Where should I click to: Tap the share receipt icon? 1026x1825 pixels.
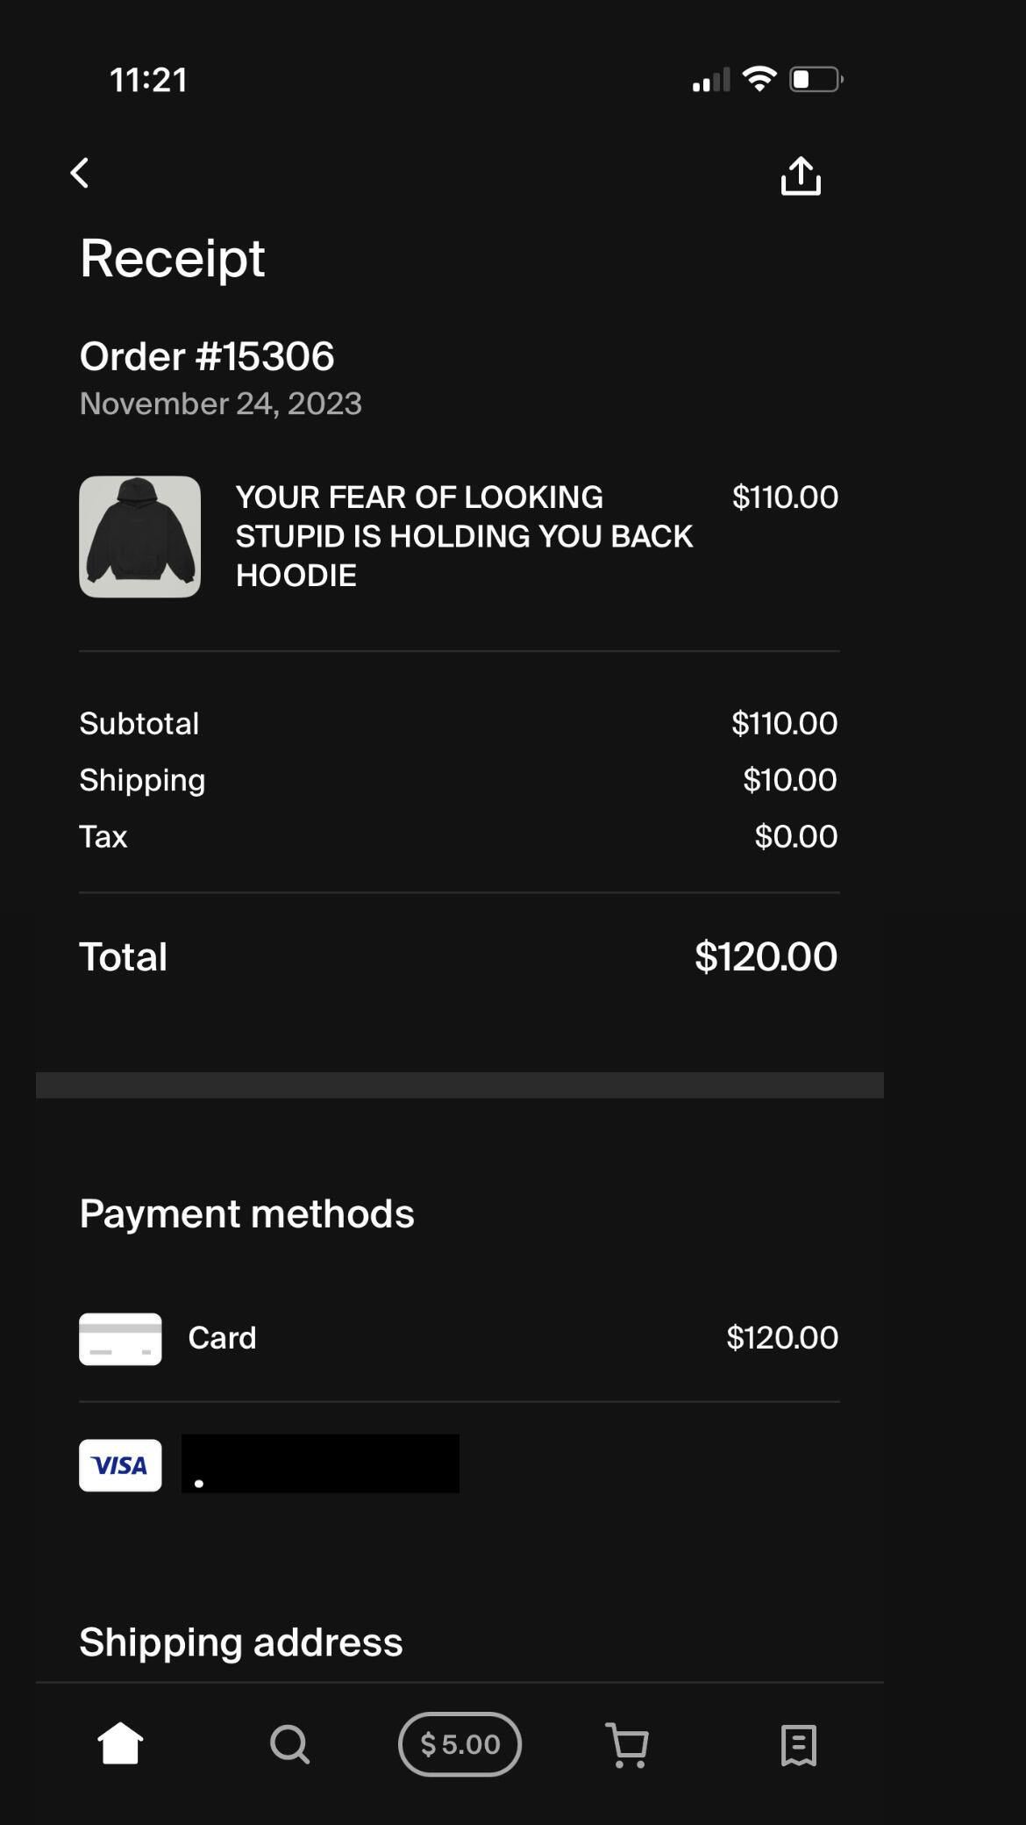click(x=801, y=175)
